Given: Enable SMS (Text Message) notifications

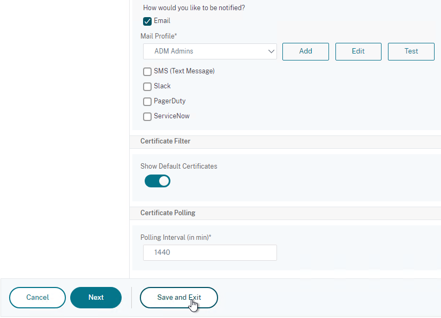Looking at the screenshot, I should click(x=147, y=72).
